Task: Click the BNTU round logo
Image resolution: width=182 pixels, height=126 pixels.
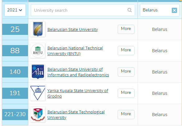Action: 38,51
